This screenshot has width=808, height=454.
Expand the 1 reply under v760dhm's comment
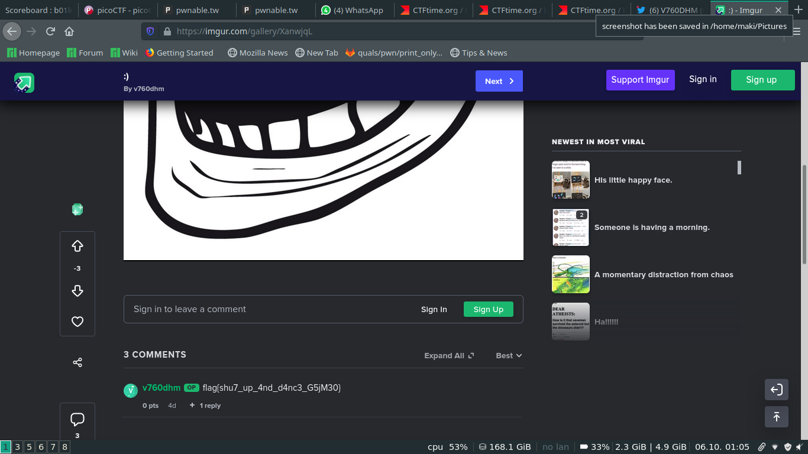point(205,406)
